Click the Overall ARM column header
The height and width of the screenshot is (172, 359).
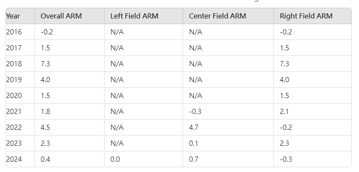point(61,16)
